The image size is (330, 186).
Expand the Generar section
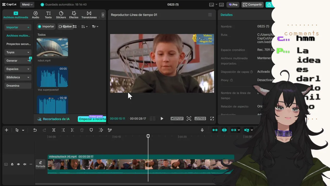click(x=18, y=60)
